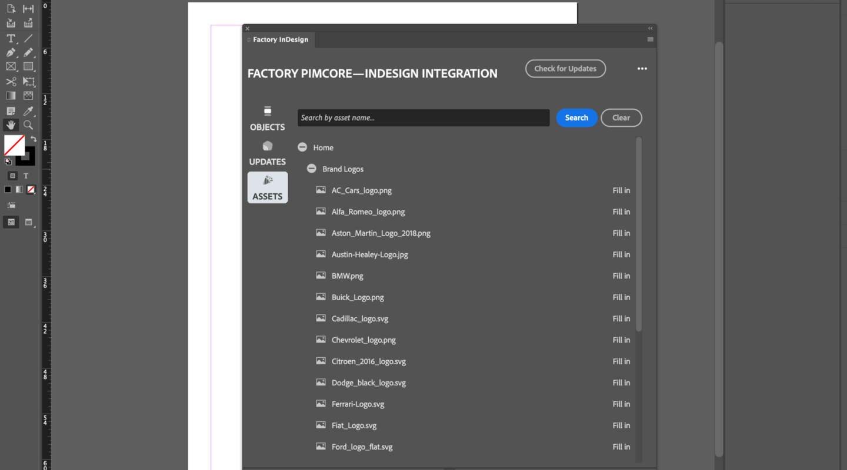This screenshot has height=470, width=847.
Task: Click the document window vertical scrollbar
Action: click(719, 250)
